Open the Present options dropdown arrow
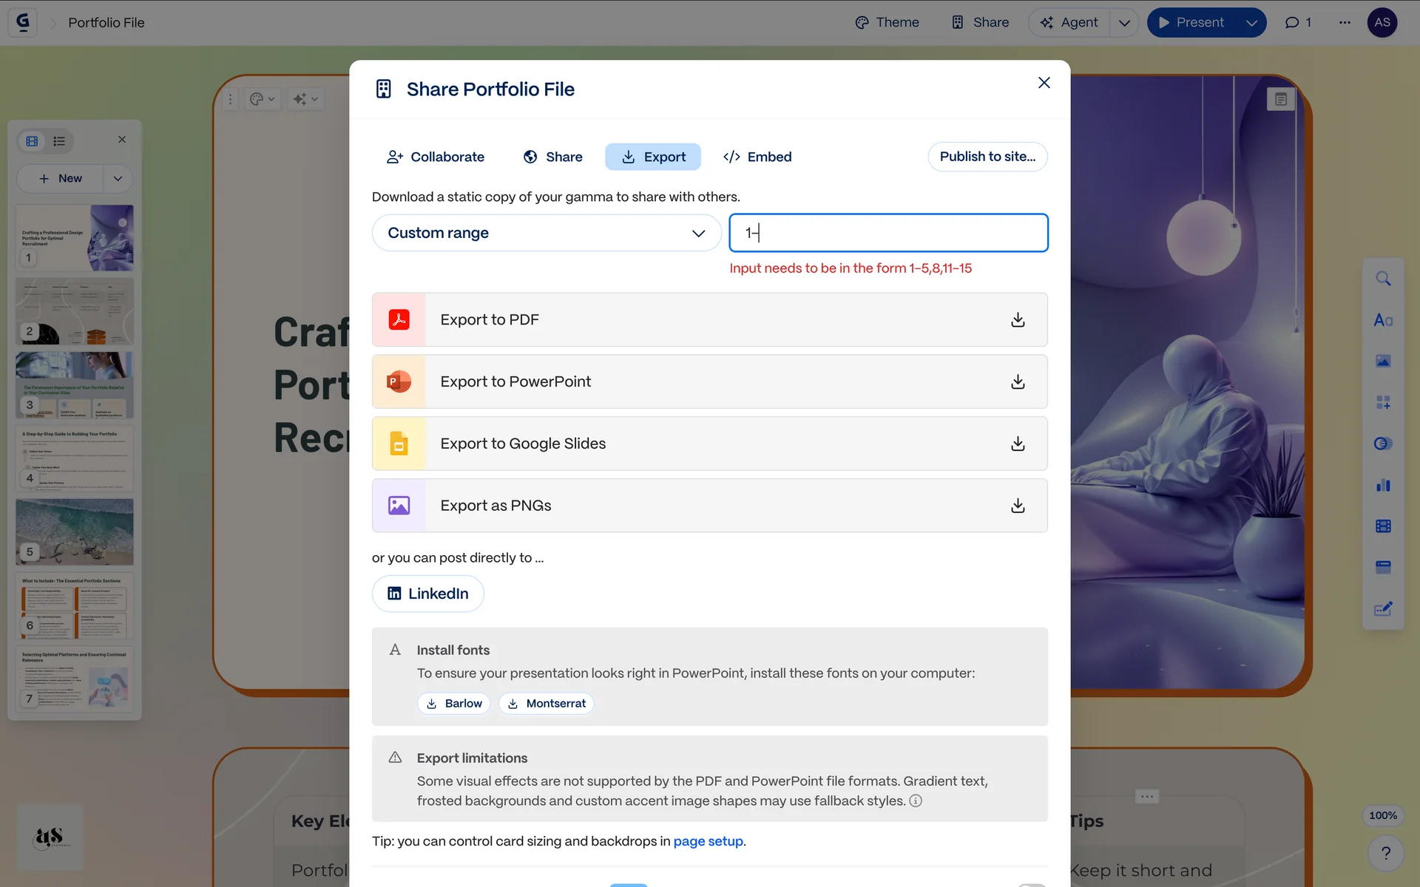The width and height of the screenshot is (1420, 887). [1251, 22]
